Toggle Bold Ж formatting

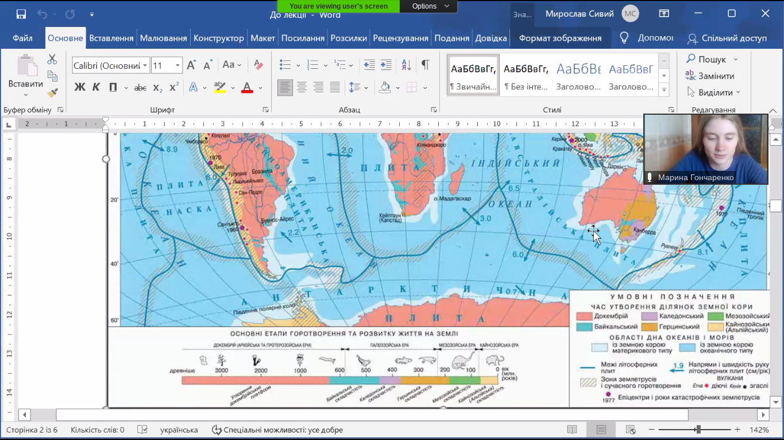[x=80, y=87]
